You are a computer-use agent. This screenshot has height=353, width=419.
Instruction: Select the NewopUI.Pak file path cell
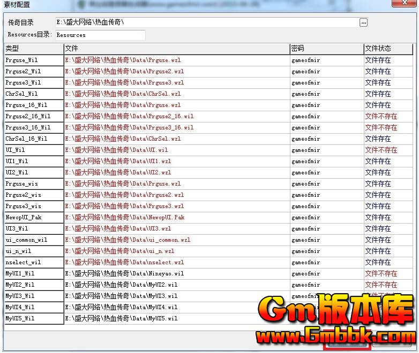(x=177, y=218)
